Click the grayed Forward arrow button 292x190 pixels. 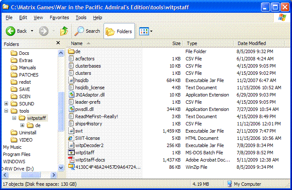click(44, 31)
